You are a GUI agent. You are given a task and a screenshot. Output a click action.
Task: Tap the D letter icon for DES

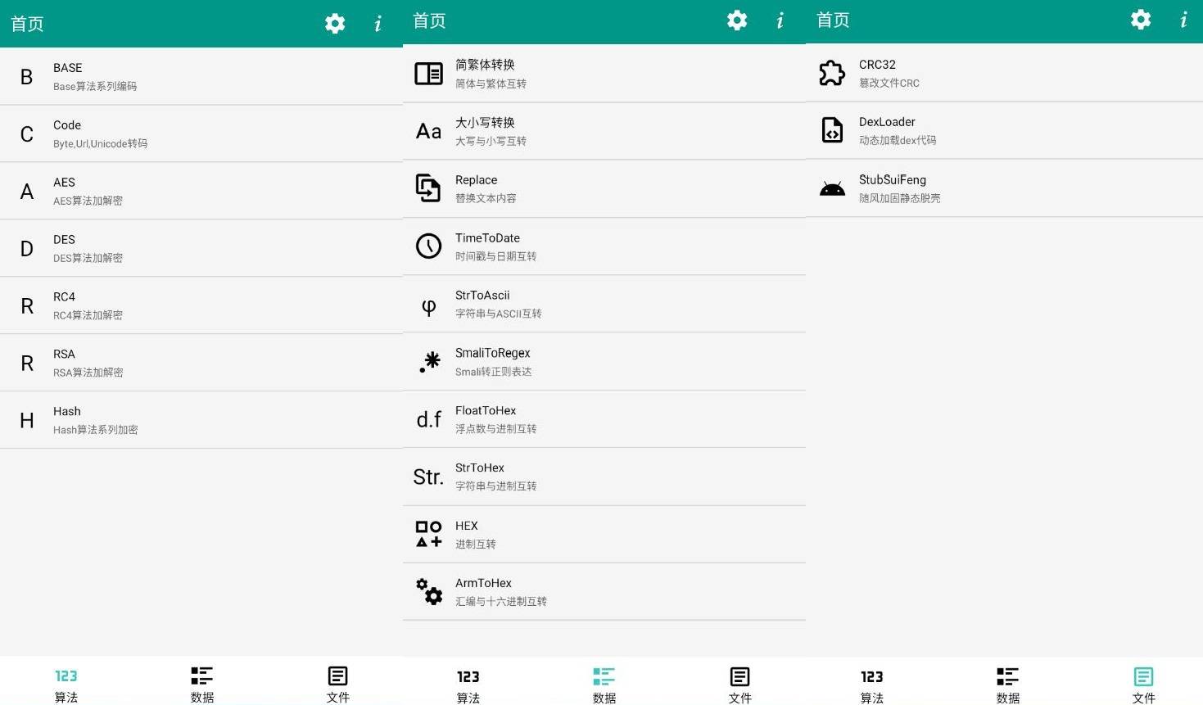click(27, 249)
